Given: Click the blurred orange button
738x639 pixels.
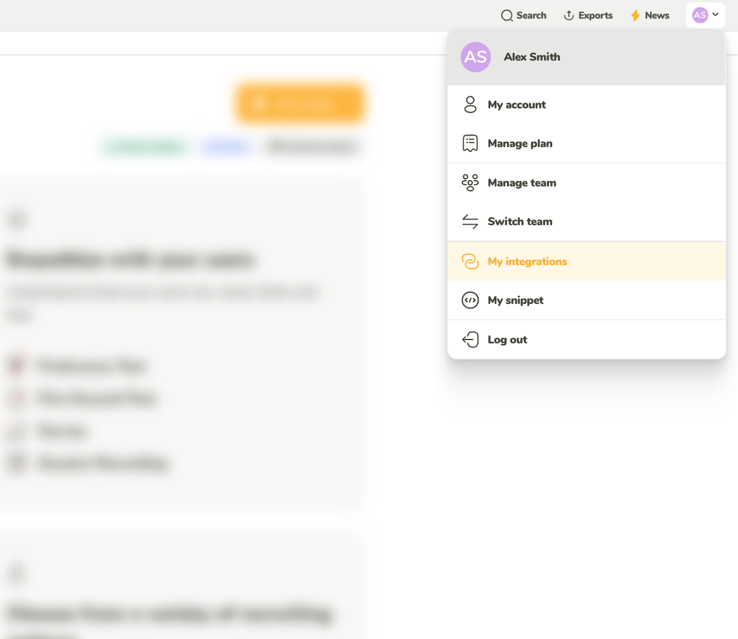Looking at the screenshot, I should (x=300, y=104).
